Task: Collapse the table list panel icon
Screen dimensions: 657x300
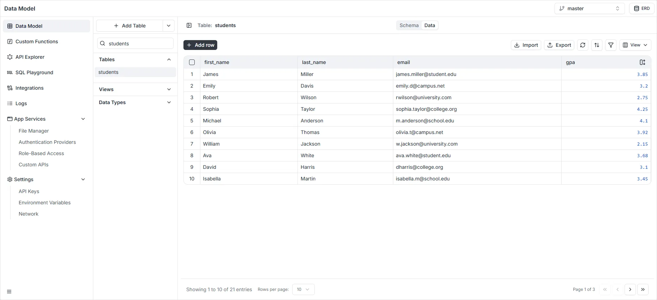Action: (189, 25)
